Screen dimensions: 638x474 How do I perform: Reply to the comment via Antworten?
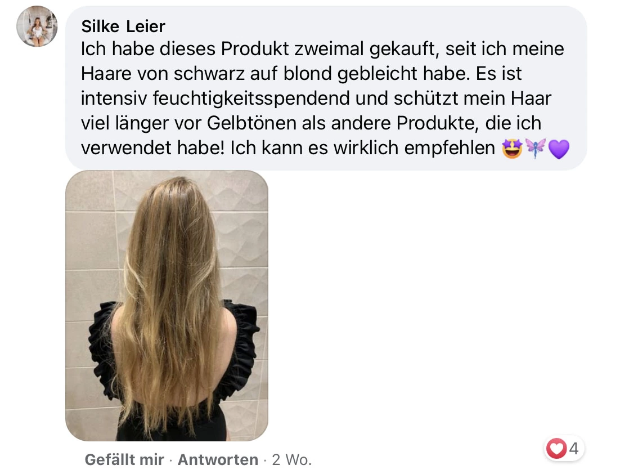(x=218, y=460)
